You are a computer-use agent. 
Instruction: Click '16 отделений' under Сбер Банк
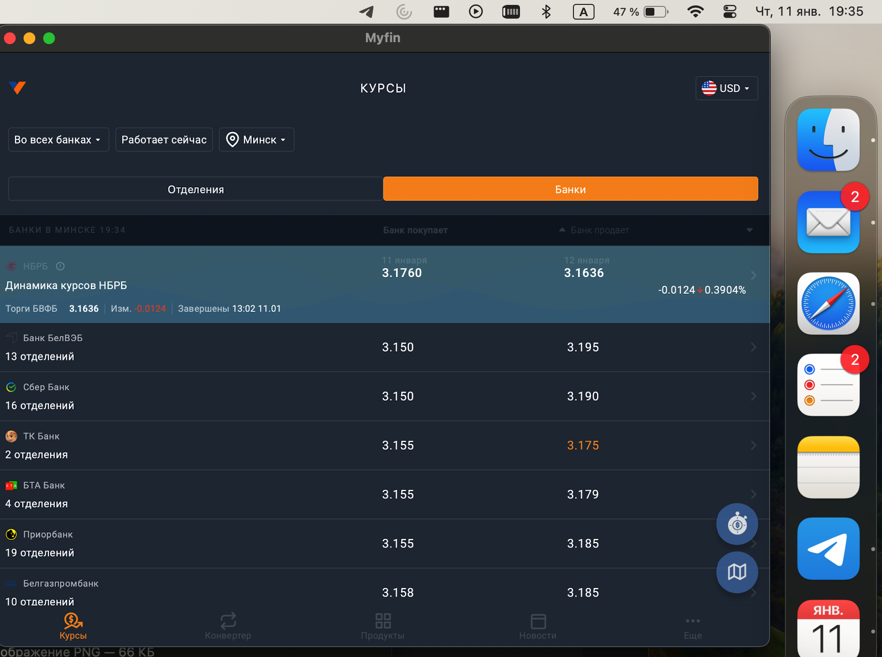pyautogui.click(x=40, y=405)
